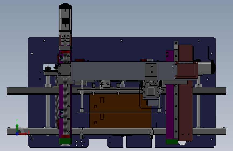Viewport: 233px width, 151px height.
Task: Select the shaft coupling below the vertical motor
Action: 65,40
